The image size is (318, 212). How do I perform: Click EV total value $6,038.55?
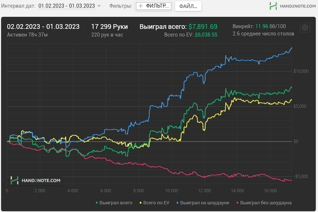pyautogui.click(x=206, y=35)
